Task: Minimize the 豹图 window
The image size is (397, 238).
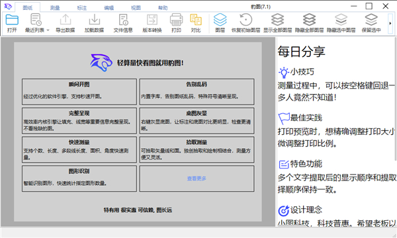Action: [x=354, y=6]
